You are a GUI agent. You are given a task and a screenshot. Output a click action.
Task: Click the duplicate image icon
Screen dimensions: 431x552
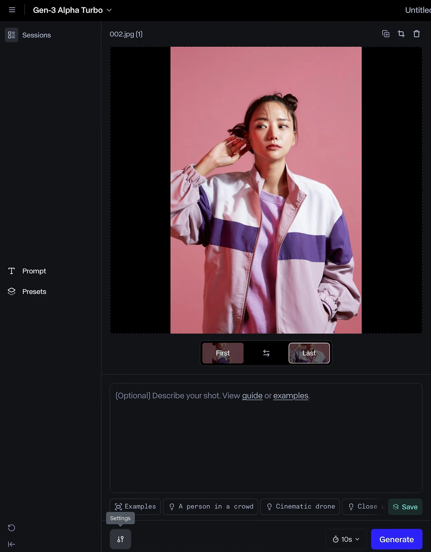point(386,34)
